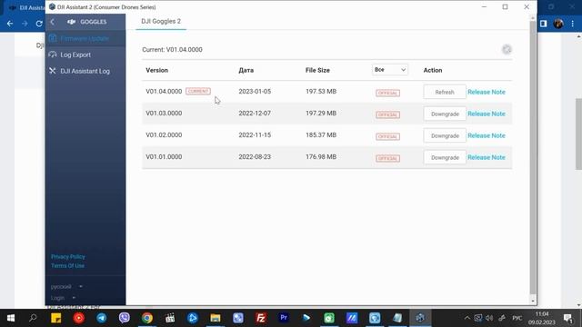Click the OFFICIAL badge in V01.02.0000 row

[387, 136]
